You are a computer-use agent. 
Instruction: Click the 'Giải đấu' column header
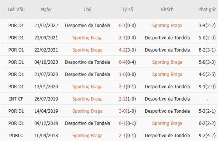[16, 9]
